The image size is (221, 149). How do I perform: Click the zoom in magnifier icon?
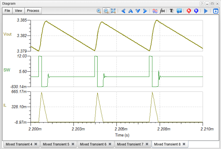[x=99, y=11]
